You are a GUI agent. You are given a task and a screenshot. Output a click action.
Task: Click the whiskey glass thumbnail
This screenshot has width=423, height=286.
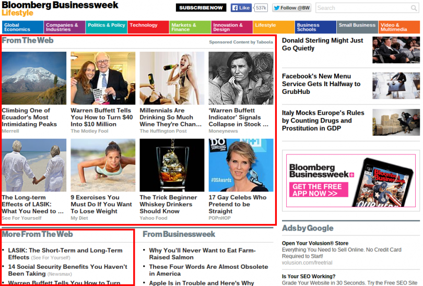click(172, 165)
